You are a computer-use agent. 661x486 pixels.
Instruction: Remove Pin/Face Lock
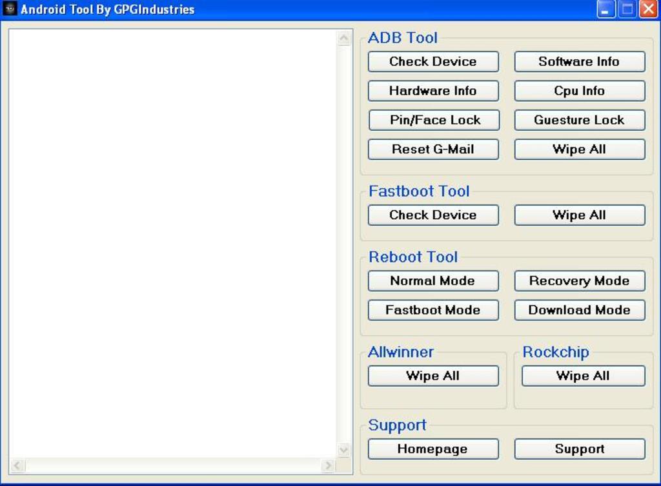[x=434, y=120]
